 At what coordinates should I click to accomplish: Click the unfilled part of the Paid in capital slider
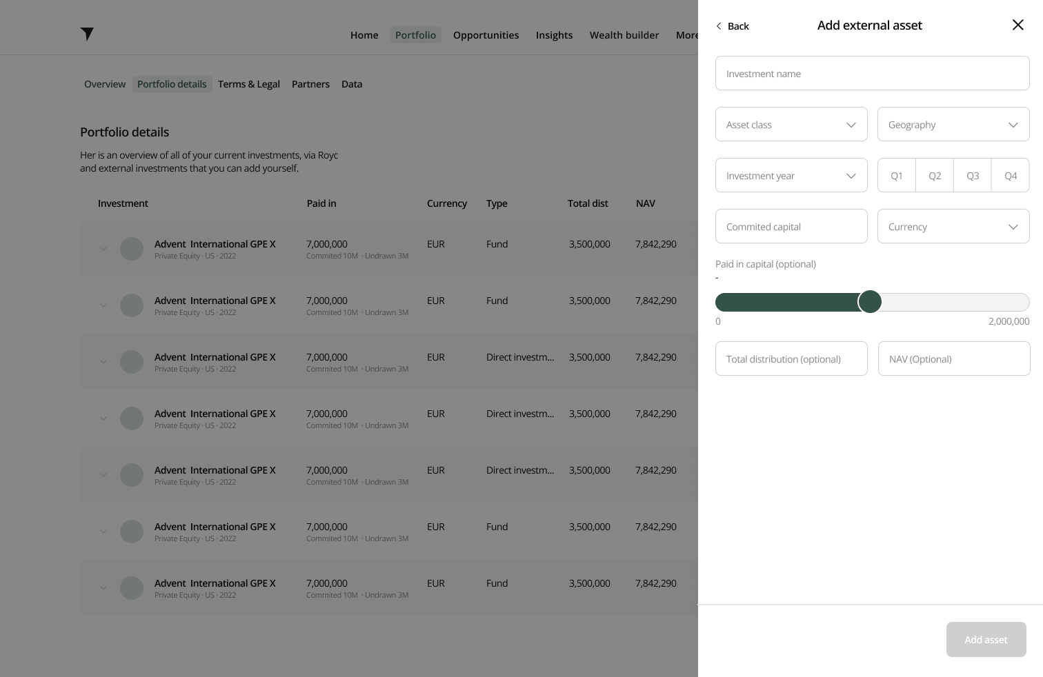(x=955, y=302)
